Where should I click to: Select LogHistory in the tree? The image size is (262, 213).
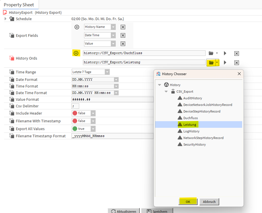tap(191, 131)
